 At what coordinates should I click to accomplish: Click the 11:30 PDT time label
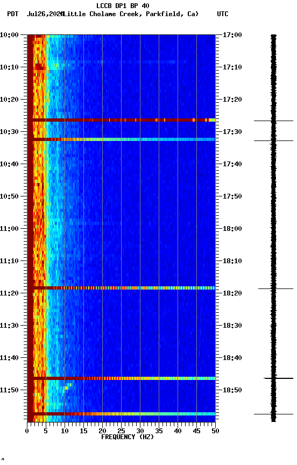[9, 326]
